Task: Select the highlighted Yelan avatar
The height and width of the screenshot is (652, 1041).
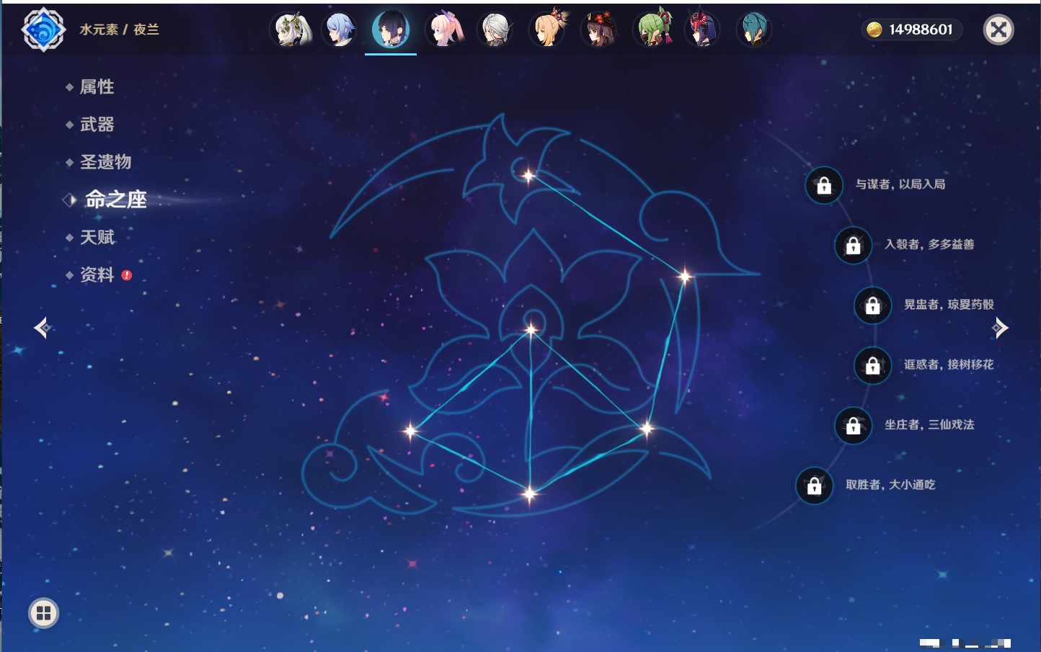Action: click(391, 29)
